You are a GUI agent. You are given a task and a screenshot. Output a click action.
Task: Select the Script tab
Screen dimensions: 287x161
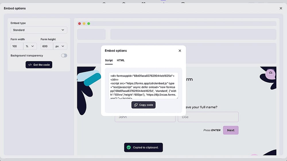click(109, 60)
